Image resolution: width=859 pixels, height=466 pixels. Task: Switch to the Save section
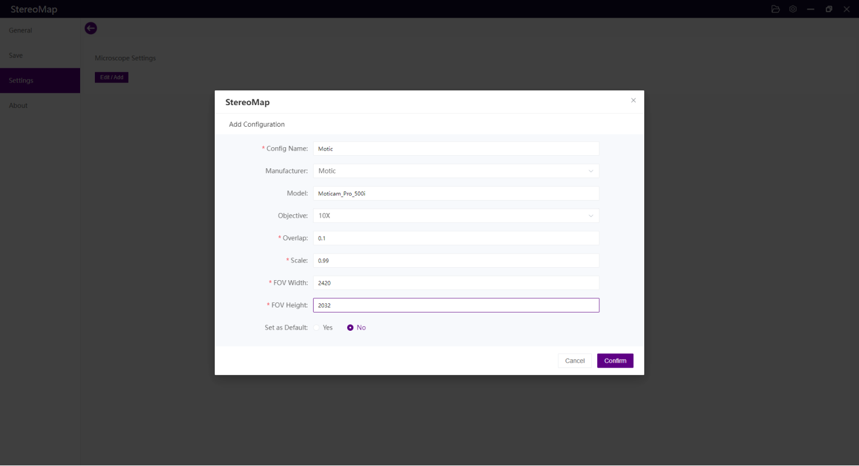click(x=16, y=56)
